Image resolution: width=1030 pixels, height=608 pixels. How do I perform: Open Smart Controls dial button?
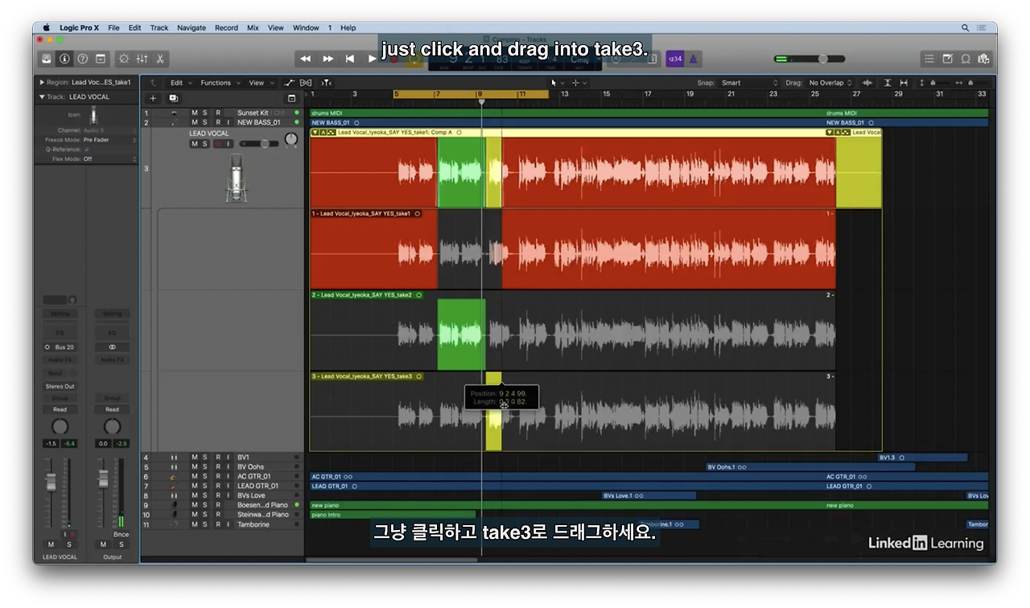124,59
